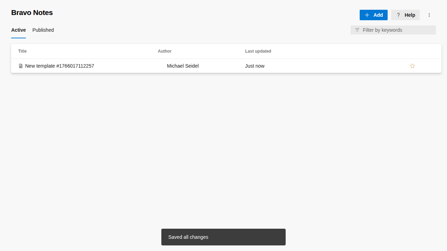
Task: Click the Last updated column header
Action: point(258,51)
